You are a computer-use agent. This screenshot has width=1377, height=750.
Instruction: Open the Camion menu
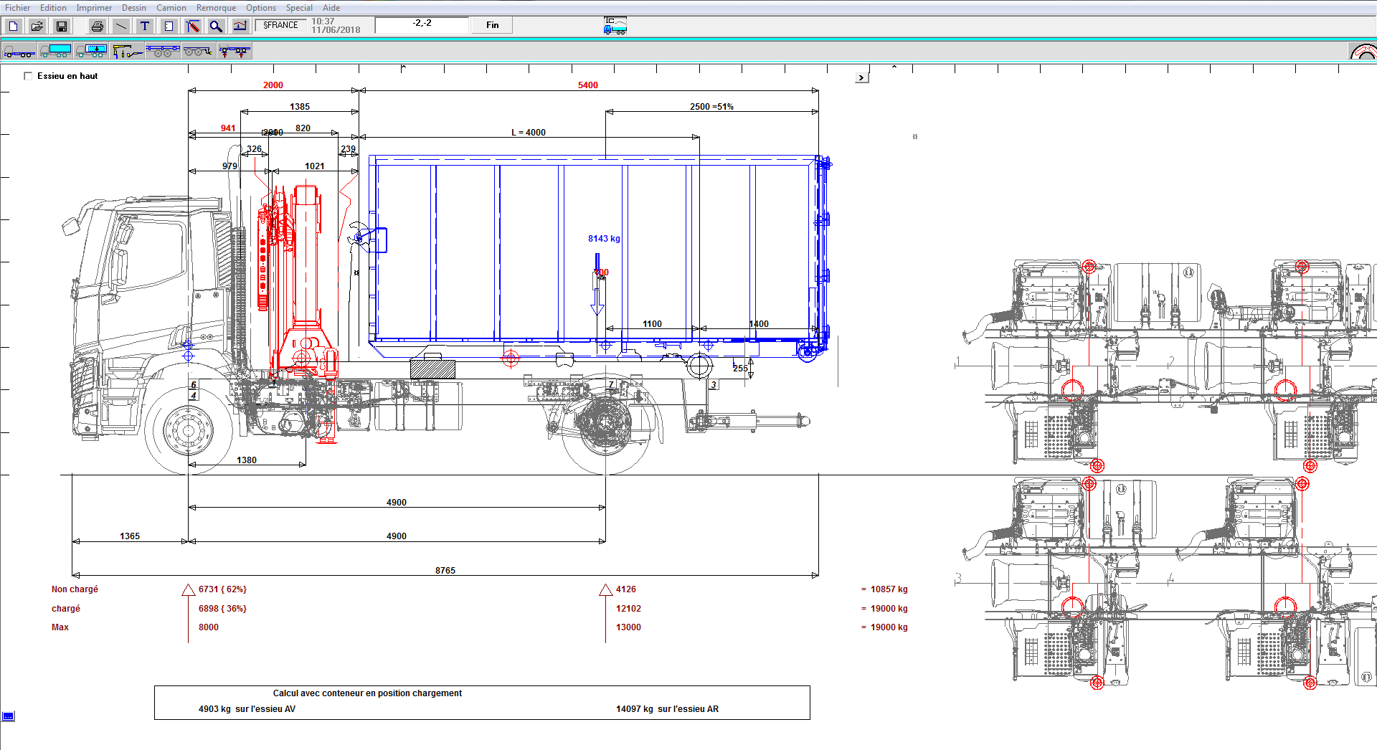pos(171,8)
